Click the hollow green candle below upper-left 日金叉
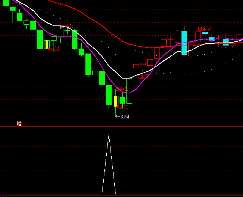The image size is (243, 197). tap(60, 33)
